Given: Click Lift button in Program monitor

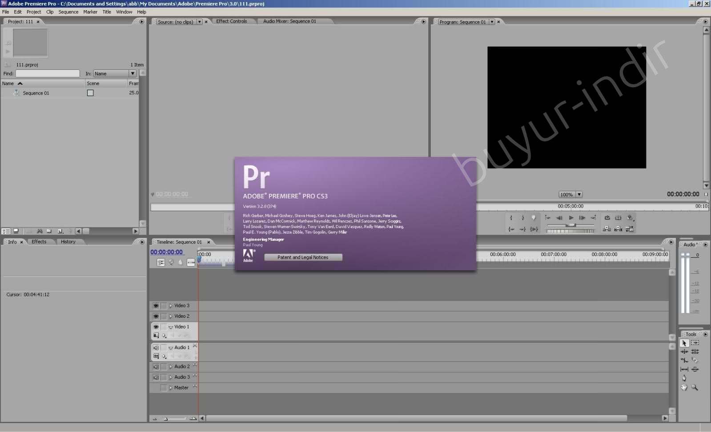Looking at the screenshot, I should (x=607, y=229).
